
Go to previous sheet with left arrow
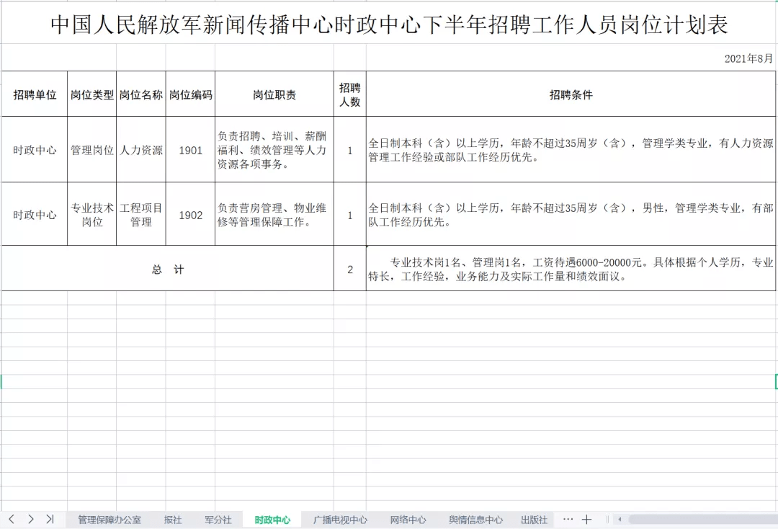[x=12, y=519]
